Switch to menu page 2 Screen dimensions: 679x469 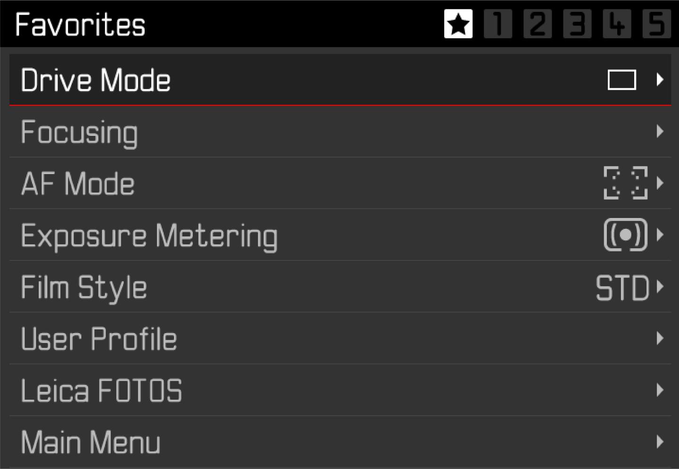(538, 24)
